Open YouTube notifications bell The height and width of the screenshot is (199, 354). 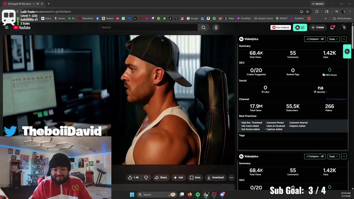[332, 27]
